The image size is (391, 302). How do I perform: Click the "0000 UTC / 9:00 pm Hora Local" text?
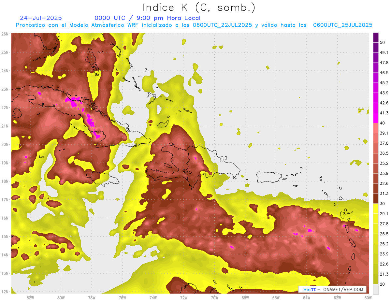[x=147, y=18]
